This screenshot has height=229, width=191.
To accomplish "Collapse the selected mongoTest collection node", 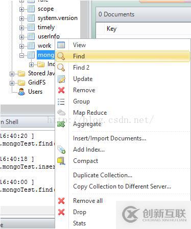I will pos(21,55).
